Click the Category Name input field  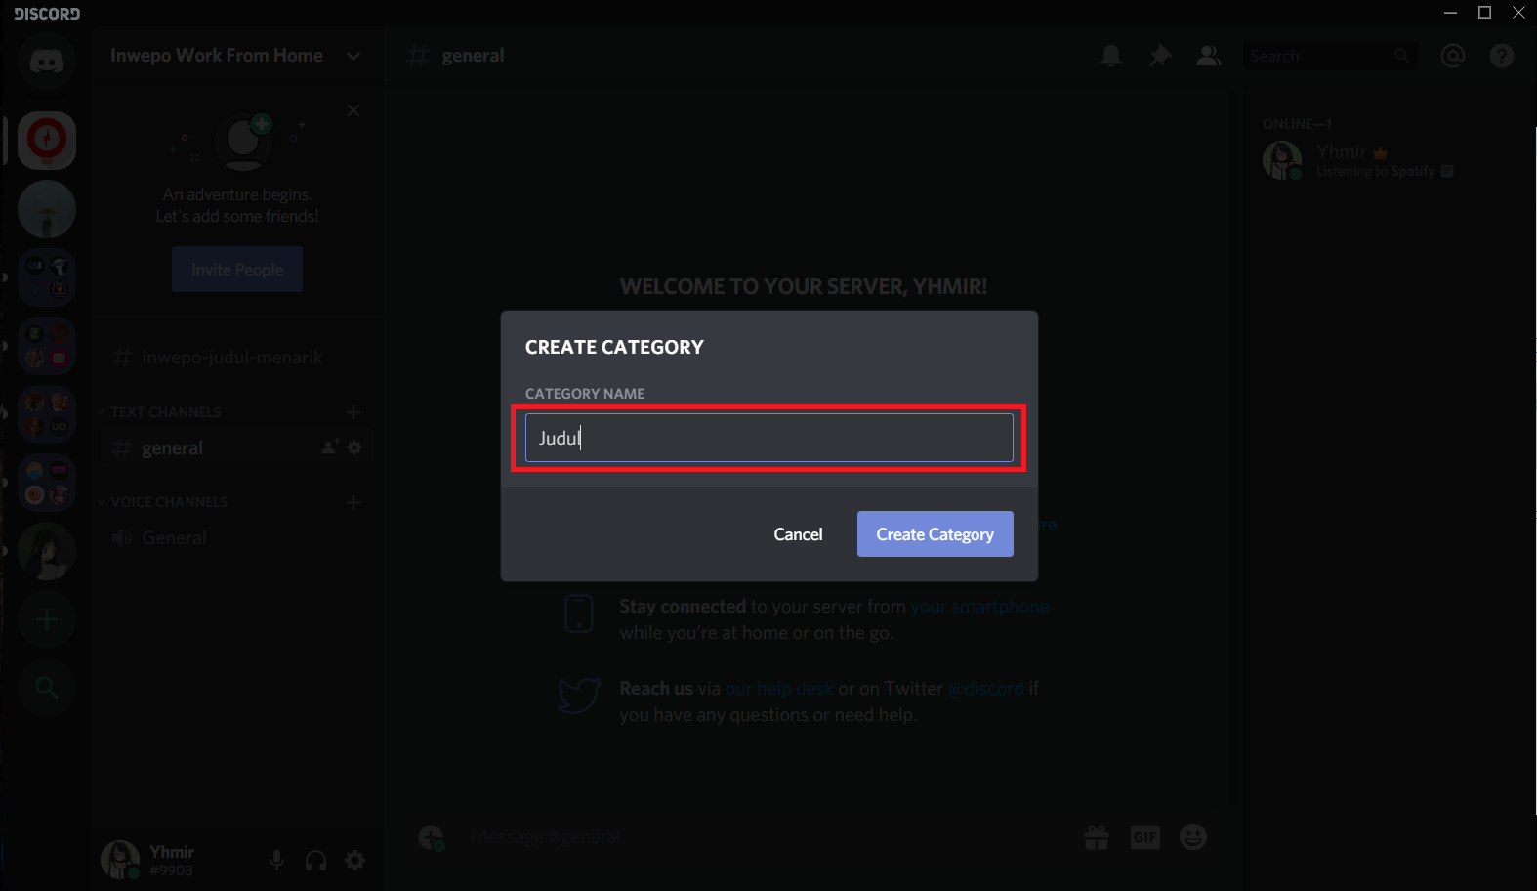(x=768, y=438)
